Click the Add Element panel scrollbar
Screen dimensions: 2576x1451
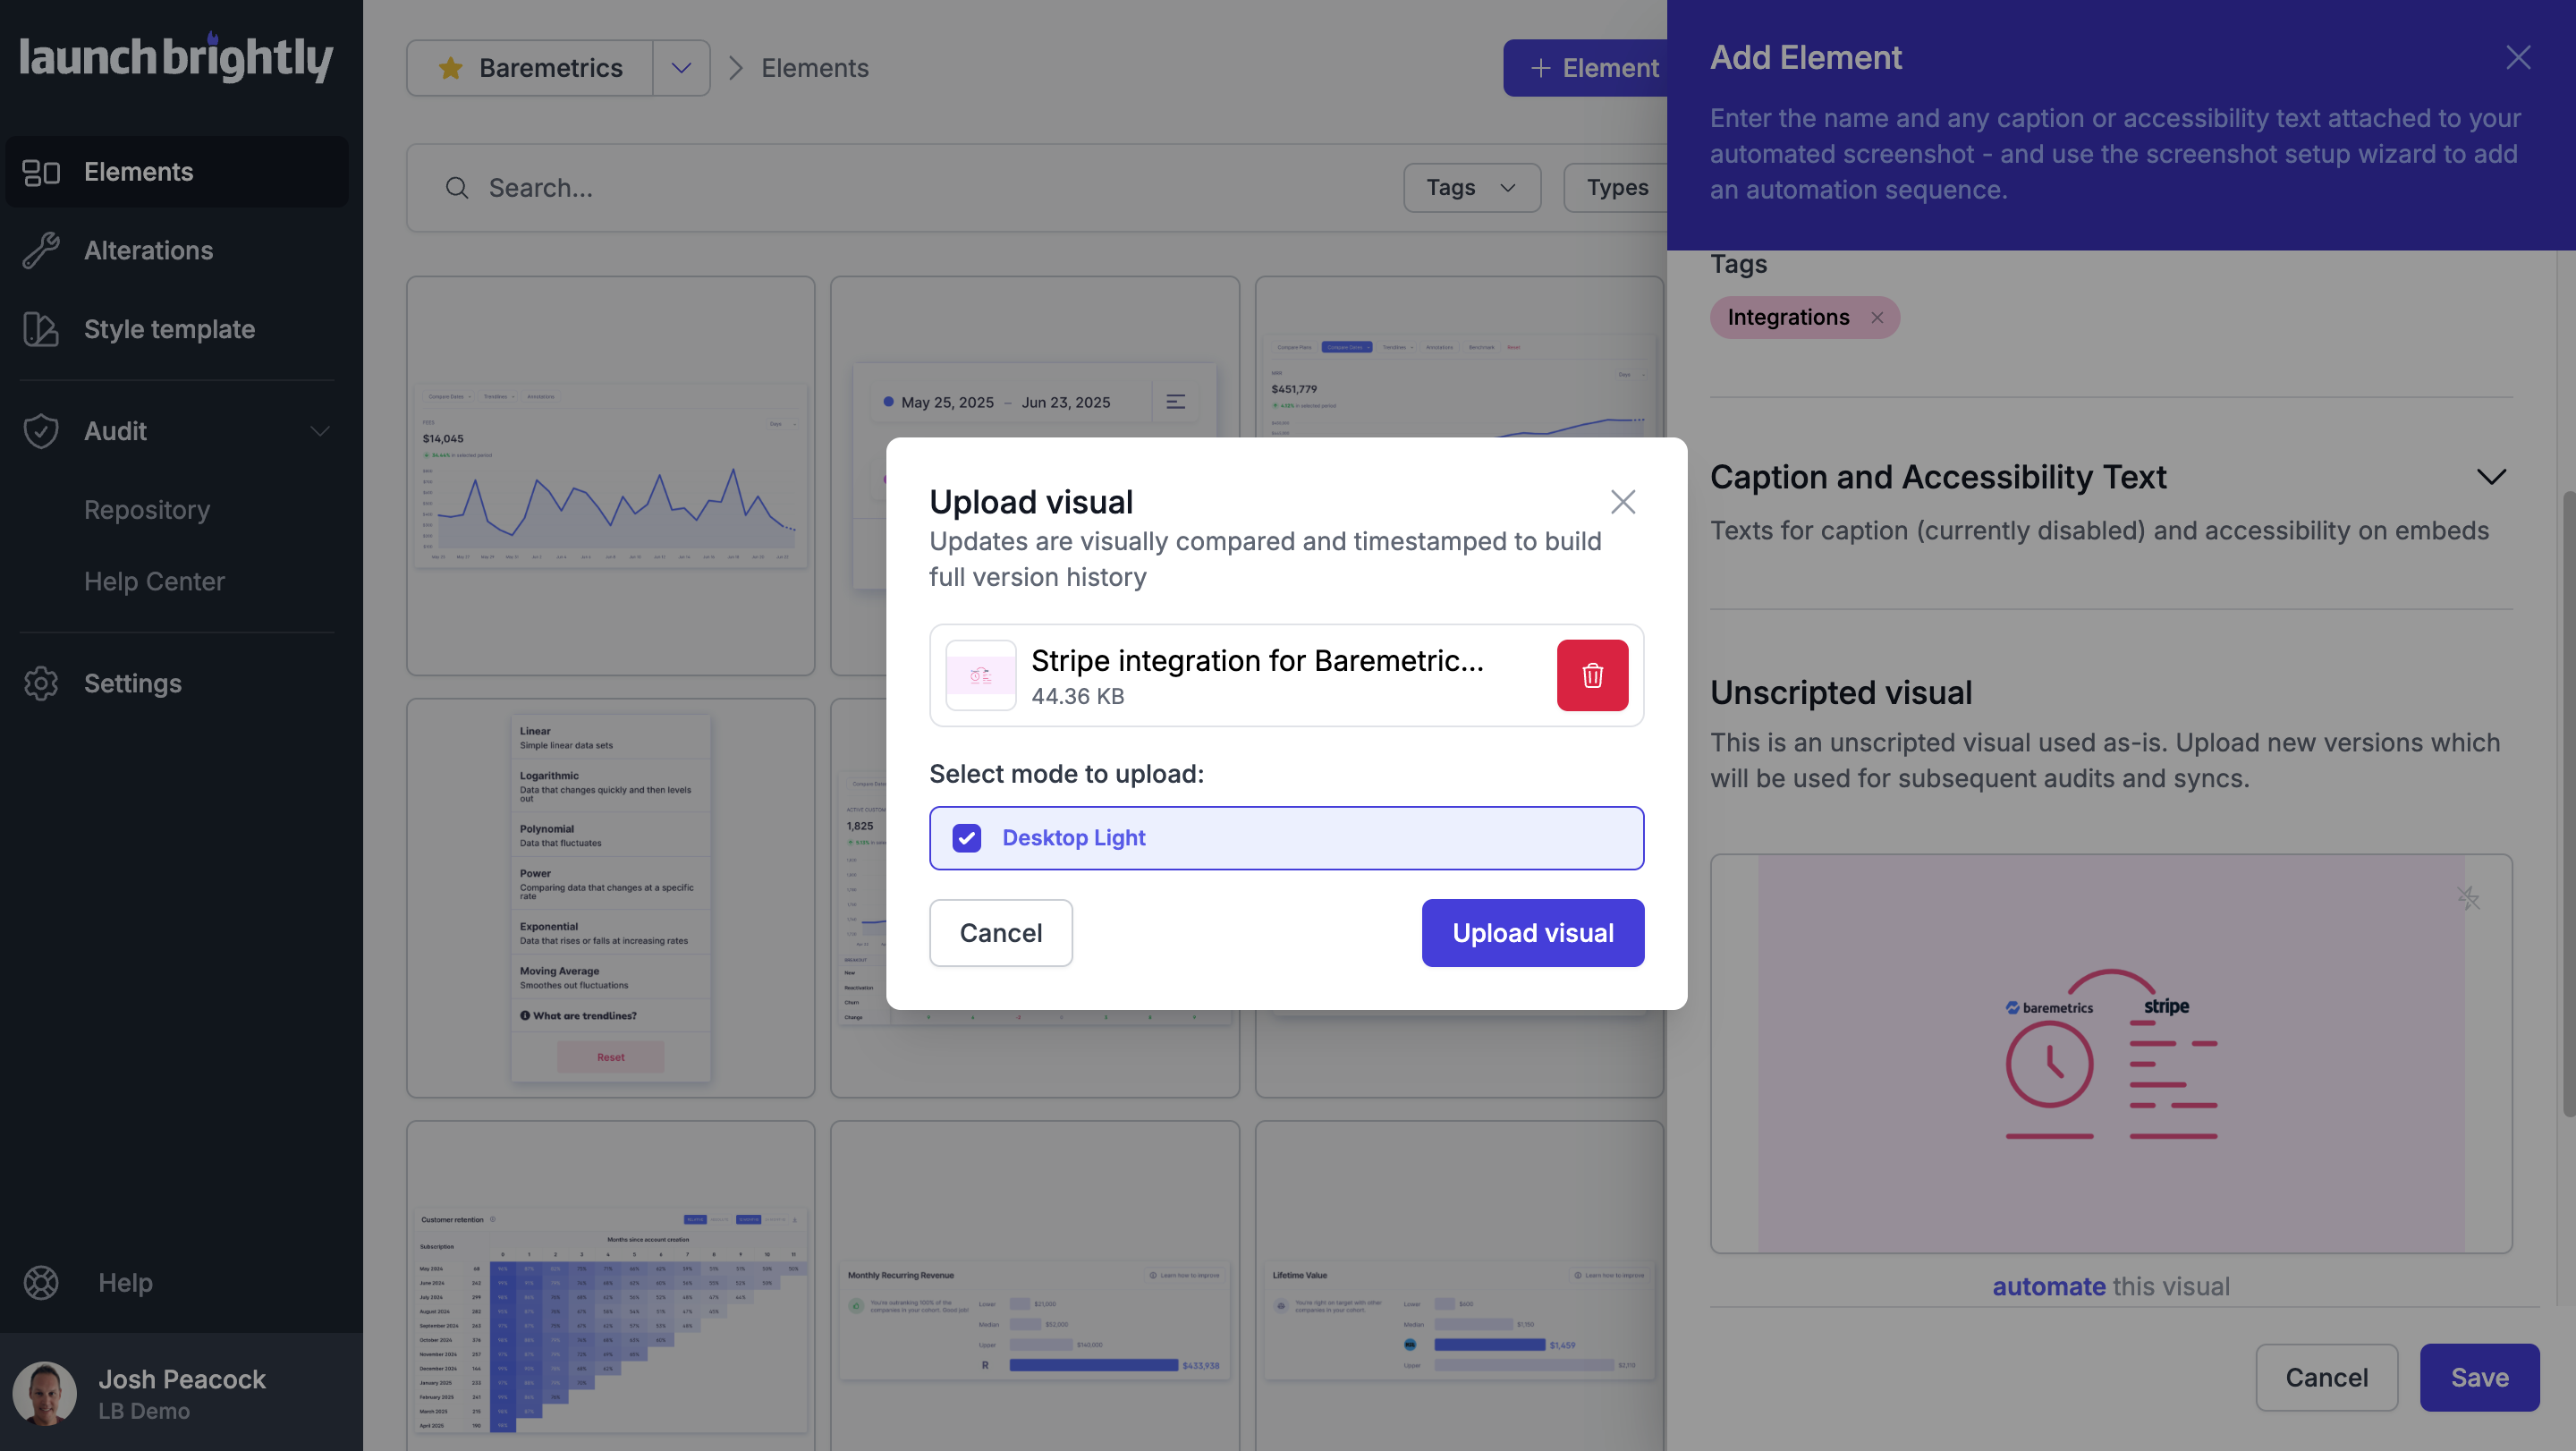[x=2568, y=804]
